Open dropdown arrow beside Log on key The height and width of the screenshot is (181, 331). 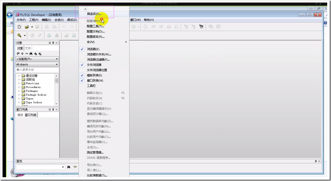[x=25, y=35]
